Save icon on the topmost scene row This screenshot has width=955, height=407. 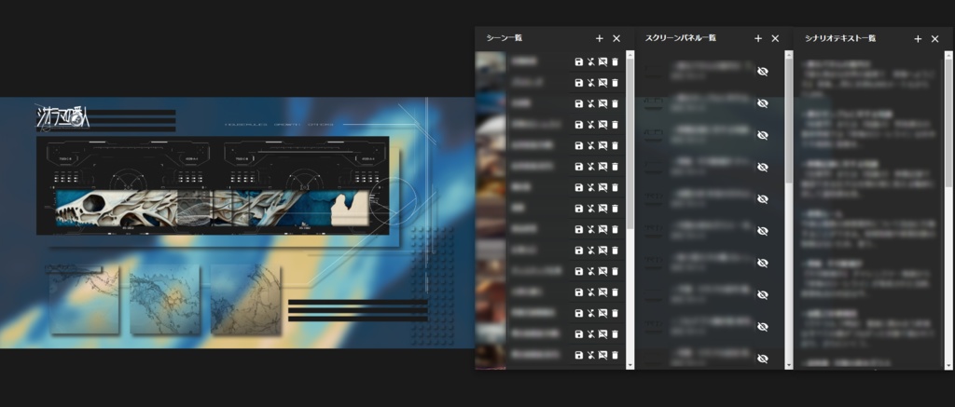578,62
